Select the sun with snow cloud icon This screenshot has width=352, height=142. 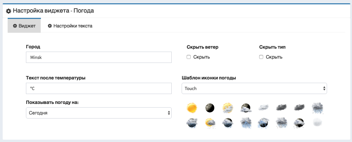tap(210, 123)
